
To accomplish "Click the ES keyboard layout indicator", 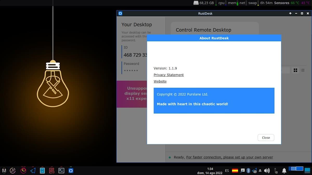I will click(227, 171).
